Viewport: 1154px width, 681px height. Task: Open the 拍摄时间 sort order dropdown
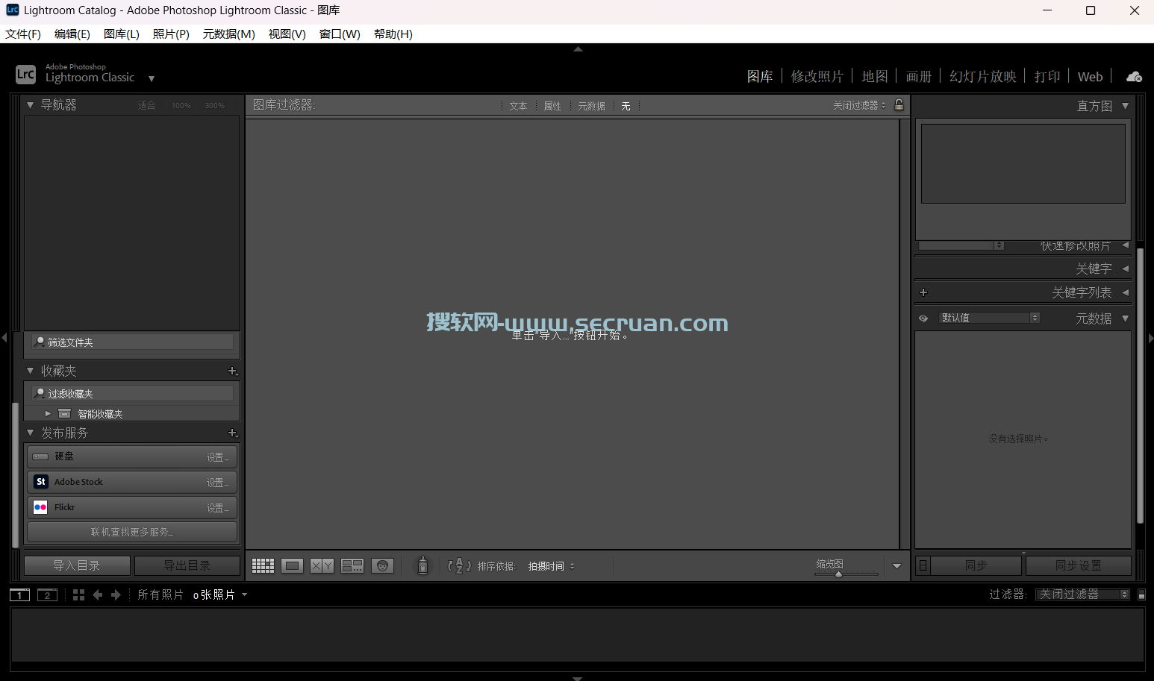(551, 566)
